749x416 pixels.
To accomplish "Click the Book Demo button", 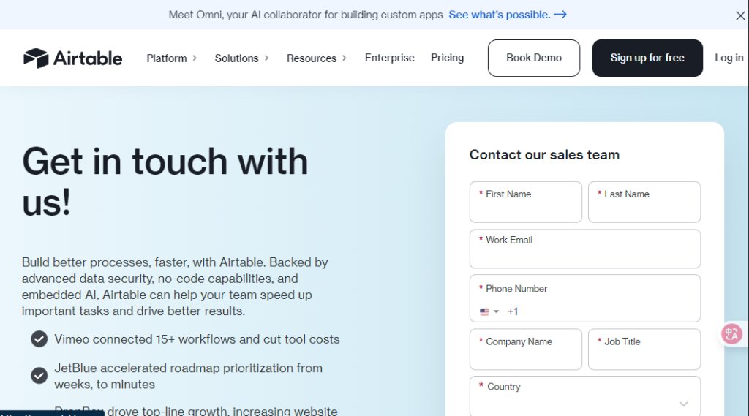I will (x=533, y=58).
